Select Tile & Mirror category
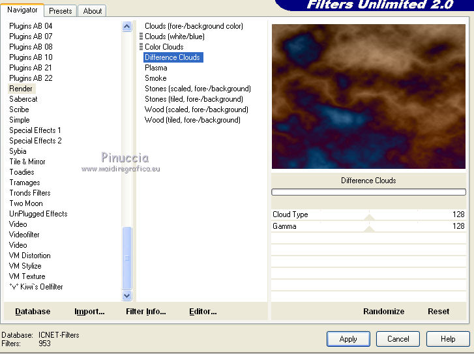The width and height of the screenshot is (474, 354). tap(27, 162)
